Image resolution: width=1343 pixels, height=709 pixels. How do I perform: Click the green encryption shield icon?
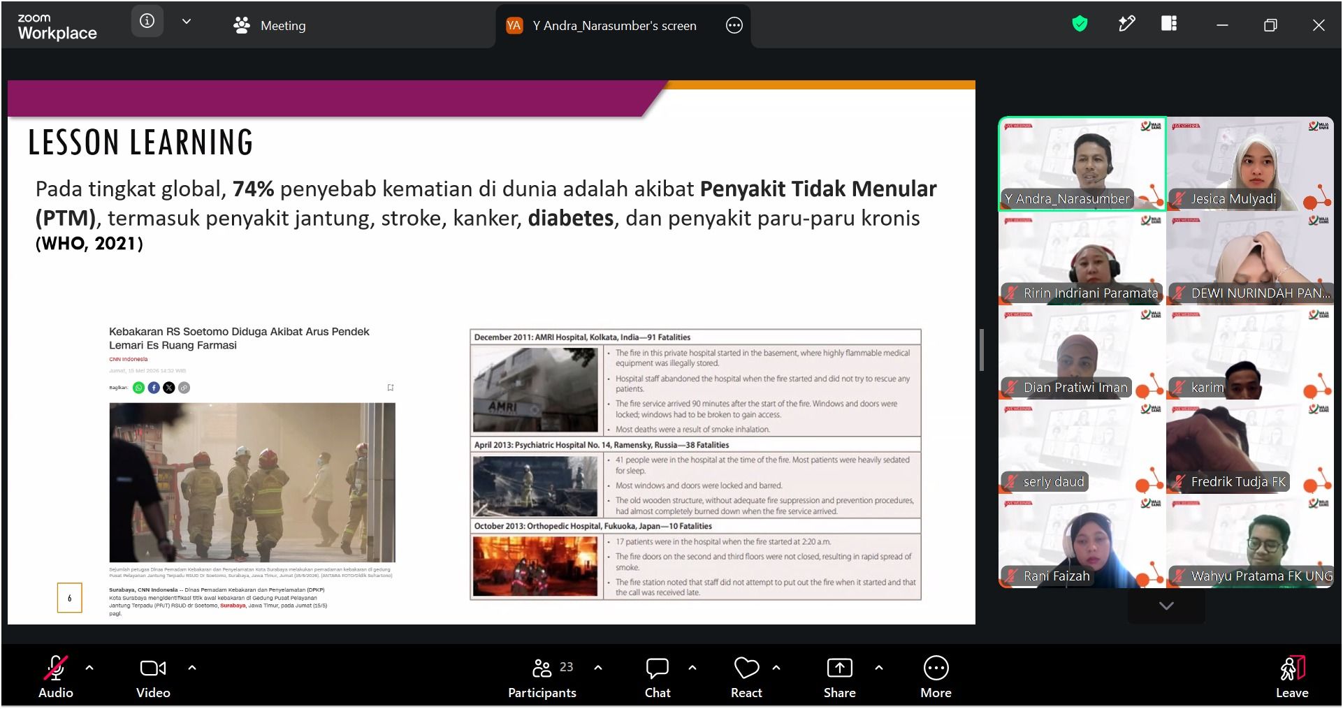(1080, 24)
